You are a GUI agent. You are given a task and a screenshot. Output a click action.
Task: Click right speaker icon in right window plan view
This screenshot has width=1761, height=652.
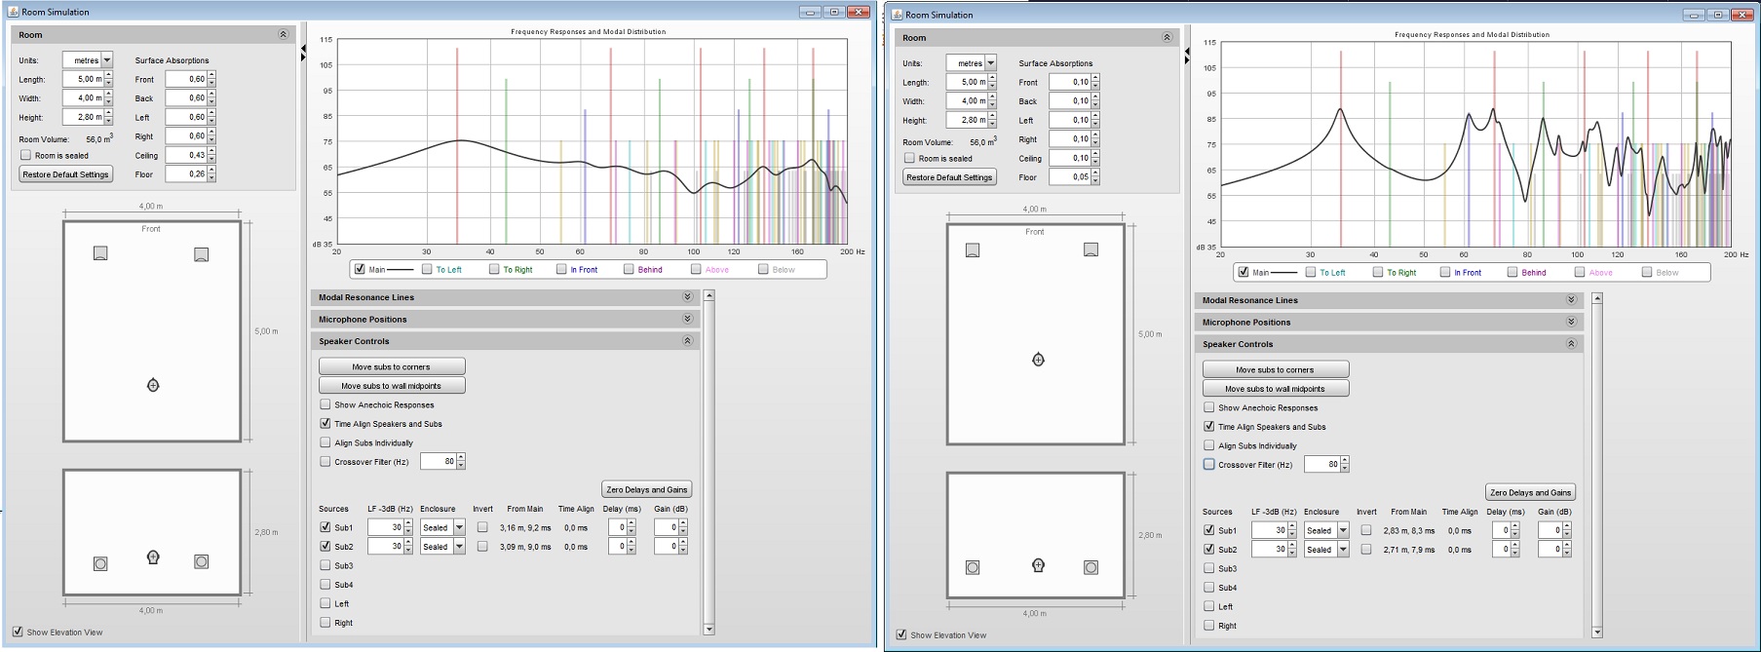(1091, 249)
